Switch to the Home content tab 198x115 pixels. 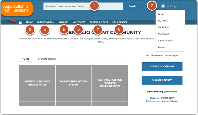click(x=25, y=59)
